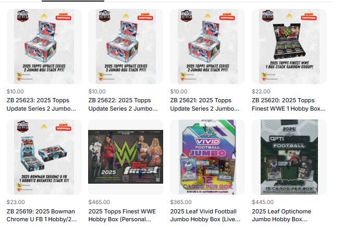Image resolution: width=343 pixels, height=227 pixels.
Task: Click the ZB 25619: 2025 Bowman Chrome title
Action: click(42, 215)
